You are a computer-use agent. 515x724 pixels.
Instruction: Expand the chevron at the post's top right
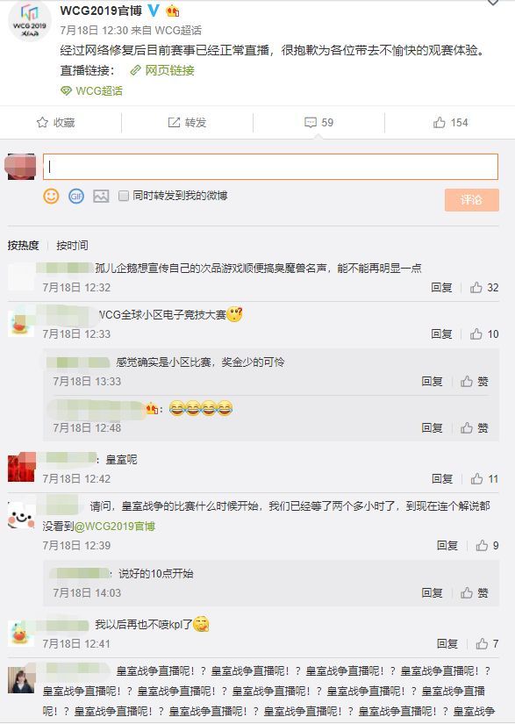click(493, 3)
